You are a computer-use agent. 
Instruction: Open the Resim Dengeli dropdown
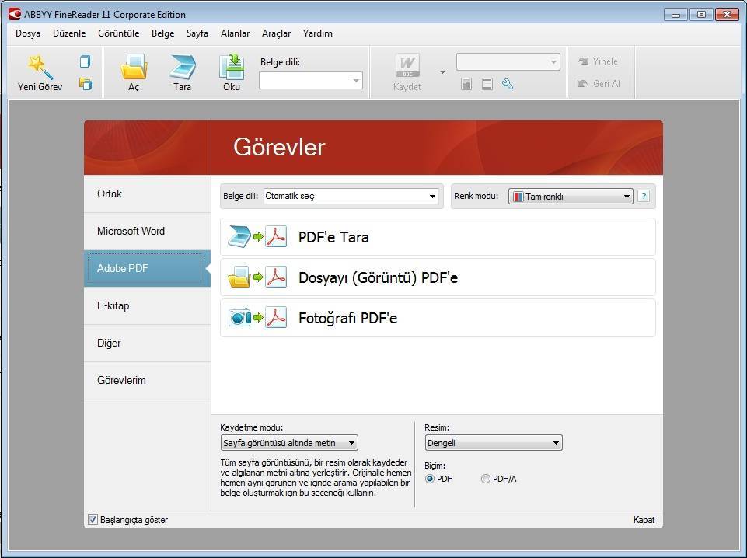[x=494, y=443]
